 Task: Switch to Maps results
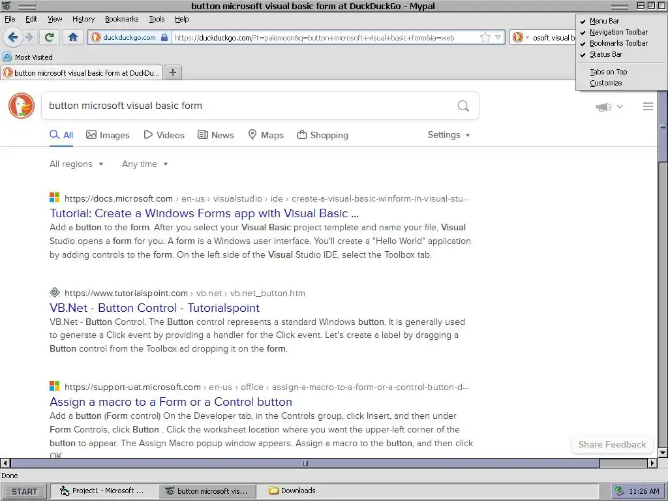(x=266, y=135)
